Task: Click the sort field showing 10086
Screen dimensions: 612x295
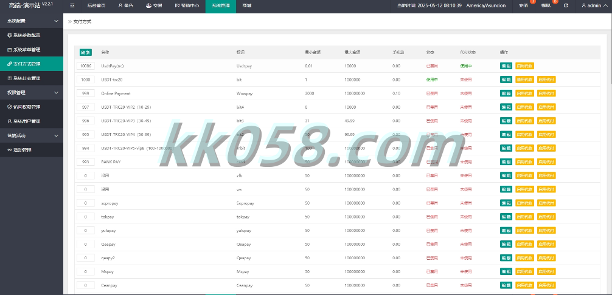Action: (x=86, y=66)
